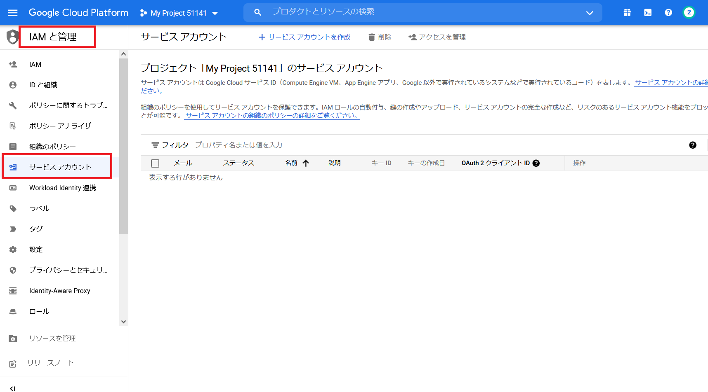Select サービス アカウント in the sidebar

pyautogui.click(x=60, y=167)
